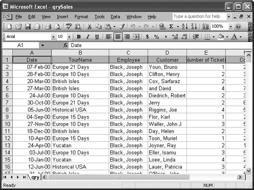Open the Font name dropdown
The width and height of the screenshot is (254, 190).
click(x=53, y=36)
